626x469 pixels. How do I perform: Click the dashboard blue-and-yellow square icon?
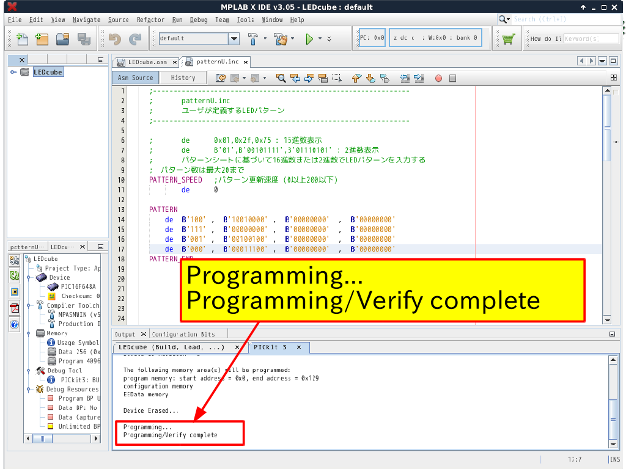click(x=15, y=291)
